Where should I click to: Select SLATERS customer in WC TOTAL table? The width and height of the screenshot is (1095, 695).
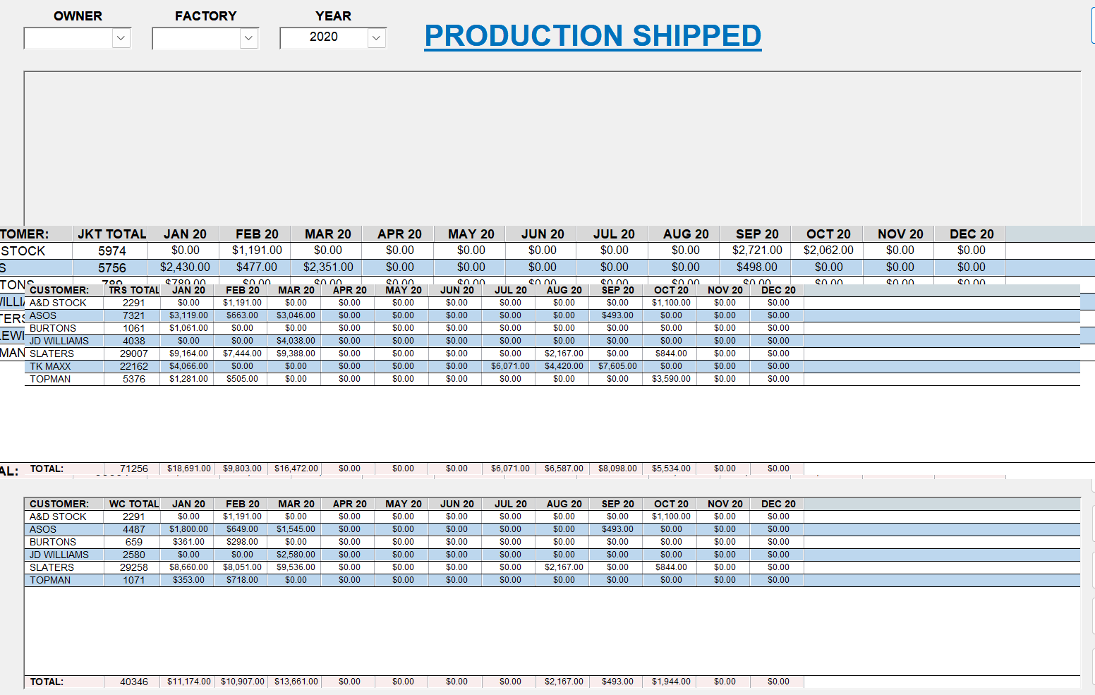coord(52,567)
